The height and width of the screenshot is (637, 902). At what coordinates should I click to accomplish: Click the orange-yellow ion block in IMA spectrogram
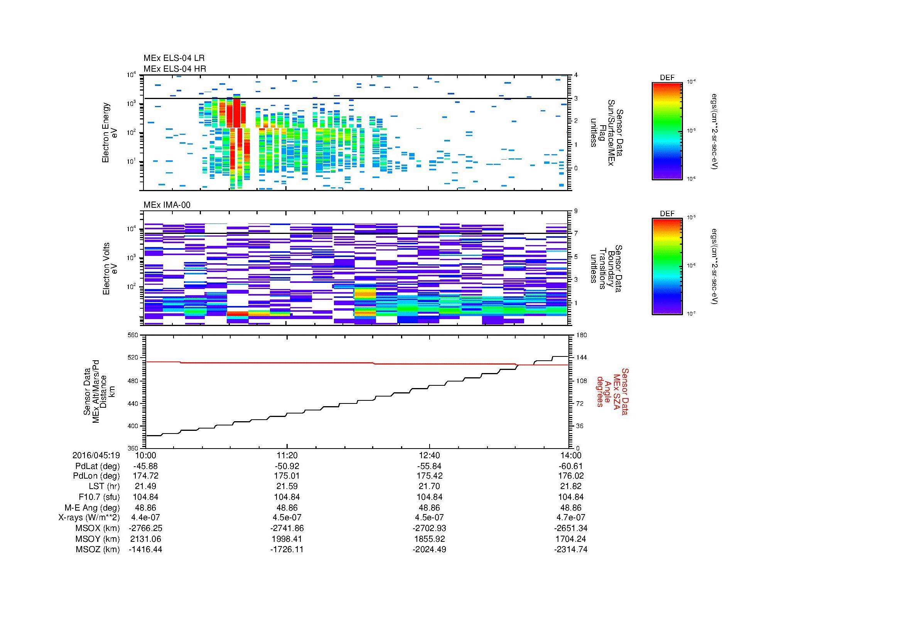[x=365, y=294]
